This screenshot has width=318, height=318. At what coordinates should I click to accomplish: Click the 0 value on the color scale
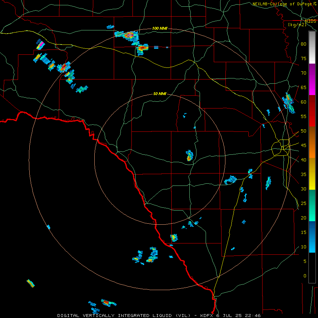(305, 276)
